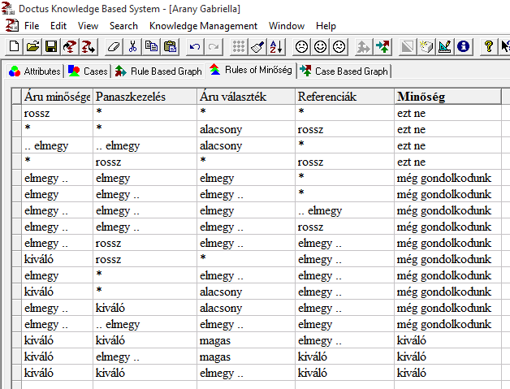Switch to the Attributes tab
Screen dimensions: 510x389
click(34, 71)
